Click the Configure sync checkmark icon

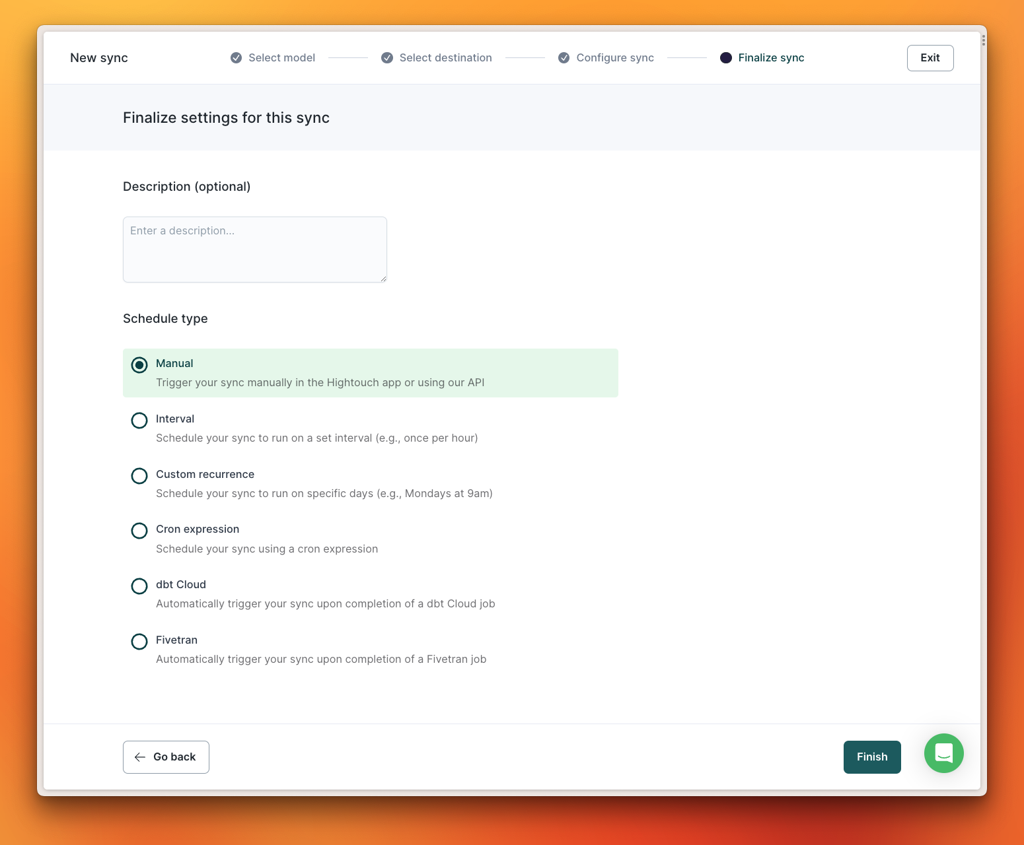point(564,58)
